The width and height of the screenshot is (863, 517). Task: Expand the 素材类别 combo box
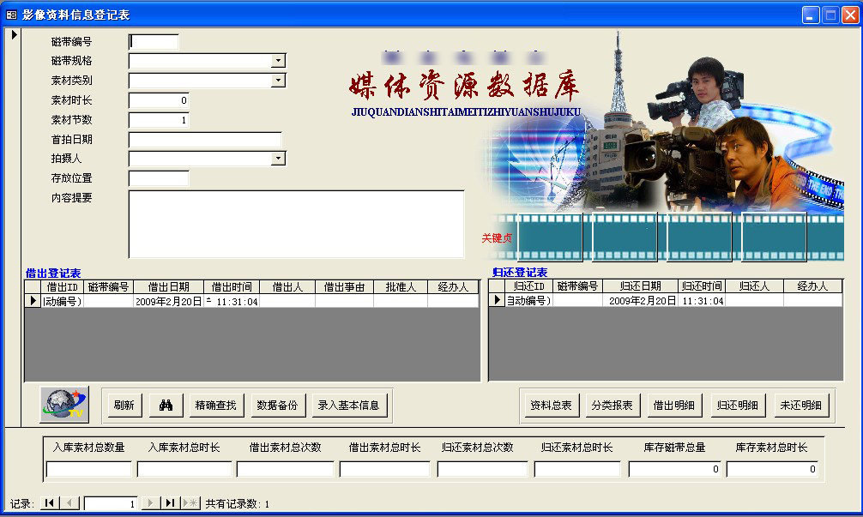point(278,80)
